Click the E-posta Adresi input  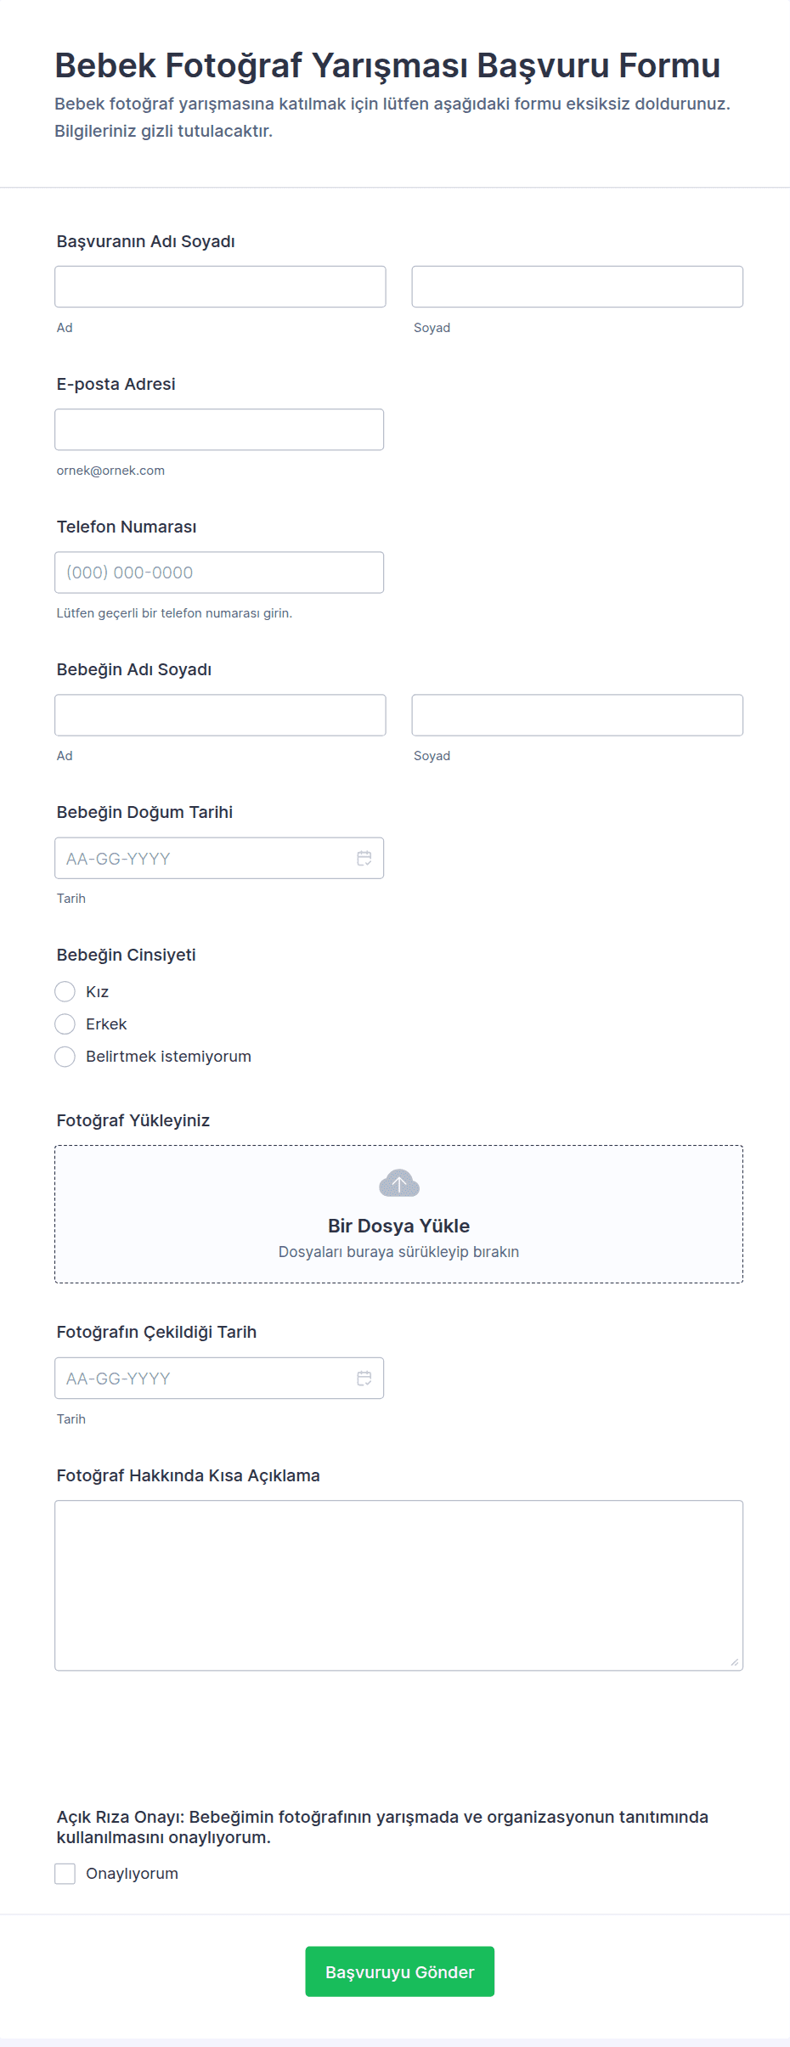(x=219, y=430)
